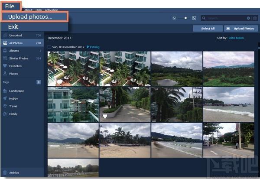Viewport: 260px width, 179px height.
Task: Check the Sun, 03 December 2017 checkbox
Action: (49, 47)
